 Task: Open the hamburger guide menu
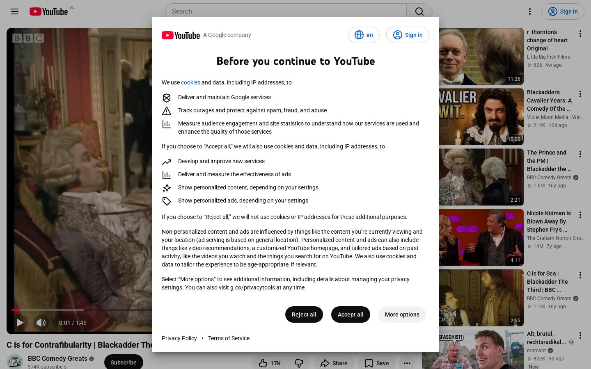tap(15, 11)
